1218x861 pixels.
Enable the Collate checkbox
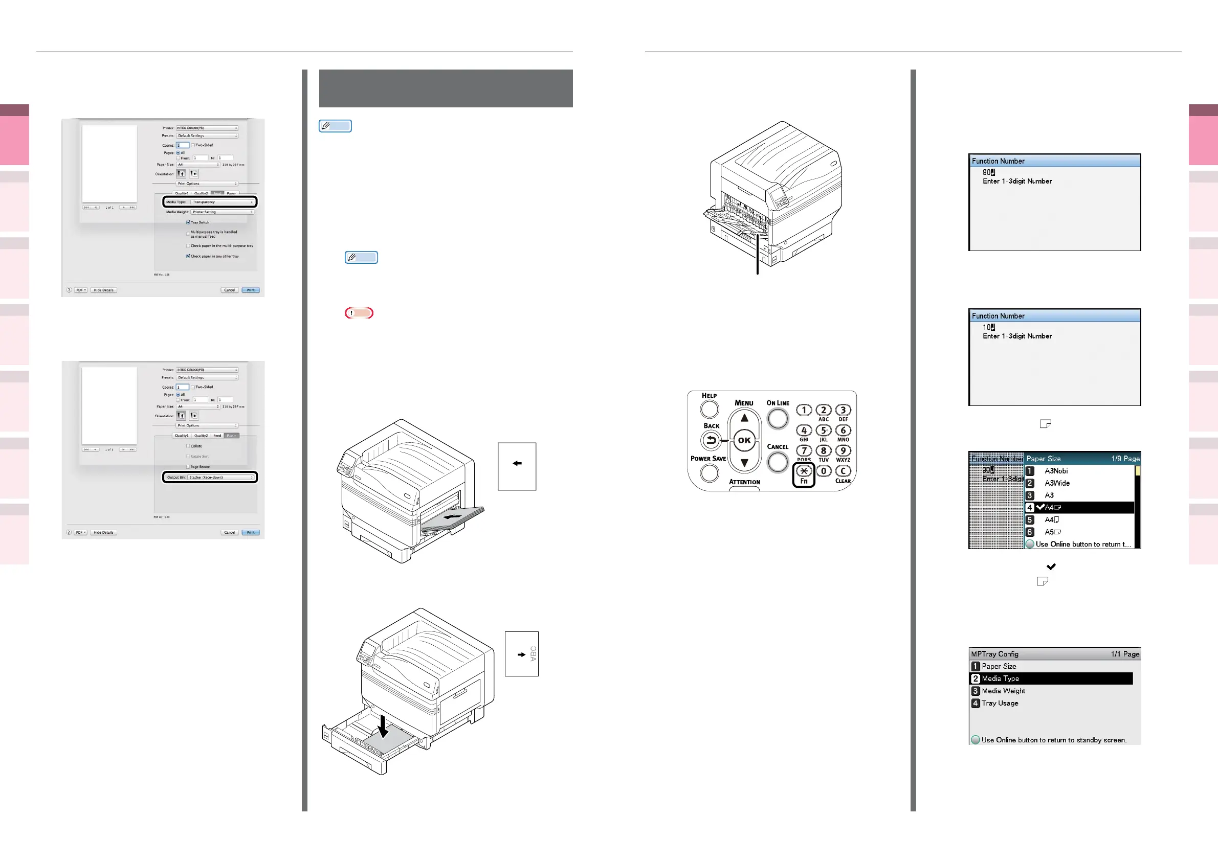point(188,446)
